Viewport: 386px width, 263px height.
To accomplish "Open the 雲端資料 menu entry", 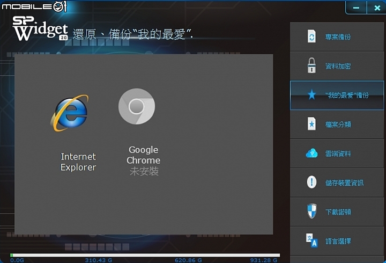I will pos(337,154).
